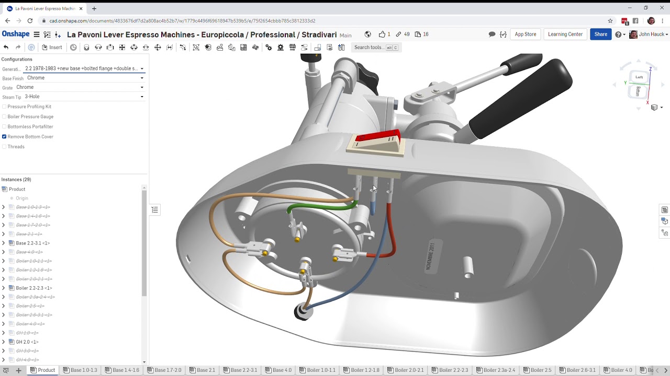Click the Onshape logo
This screenshot has width=670, height=376.
tap(16, 34)
